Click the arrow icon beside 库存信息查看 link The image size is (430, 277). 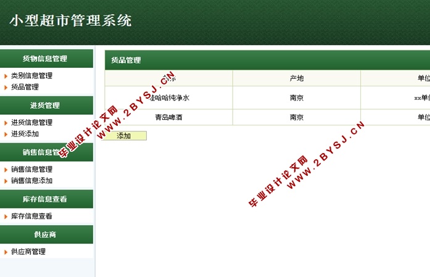(6, 217)
